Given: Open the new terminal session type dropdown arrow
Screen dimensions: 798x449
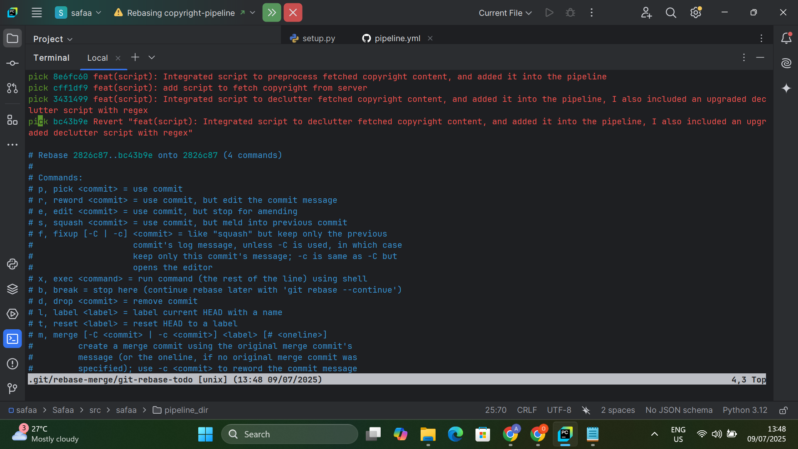Looking at the screenshot, I should 152,57.
